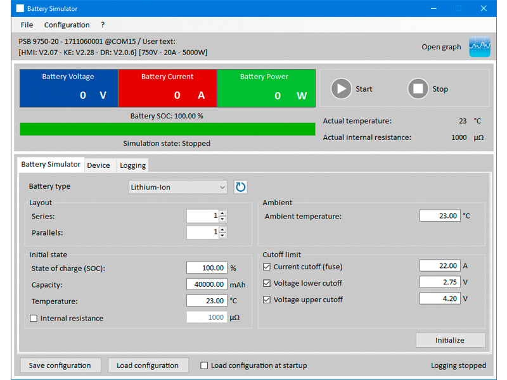This screenshot has height=380, width=507.
Task: Click the green Battery SOC progress bar
Action: (167, 129)
